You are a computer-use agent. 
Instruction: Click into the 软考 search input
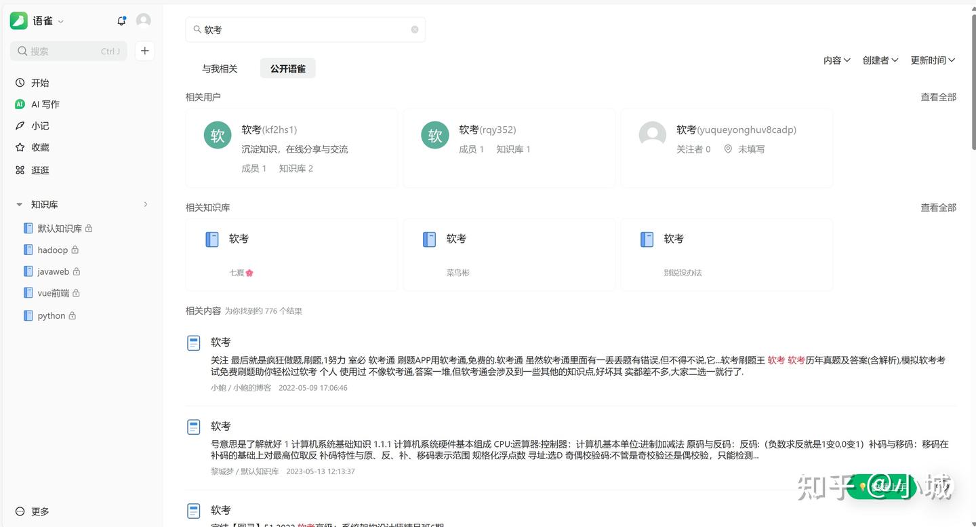pos(306,29)
